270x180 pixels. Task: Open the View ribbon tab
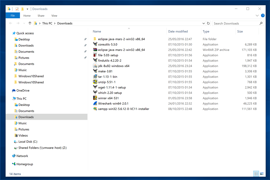click(x=54, y=16)
